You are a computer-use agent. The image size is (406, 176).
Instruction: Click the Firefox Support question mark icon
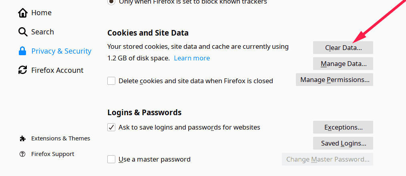[23, 154]
